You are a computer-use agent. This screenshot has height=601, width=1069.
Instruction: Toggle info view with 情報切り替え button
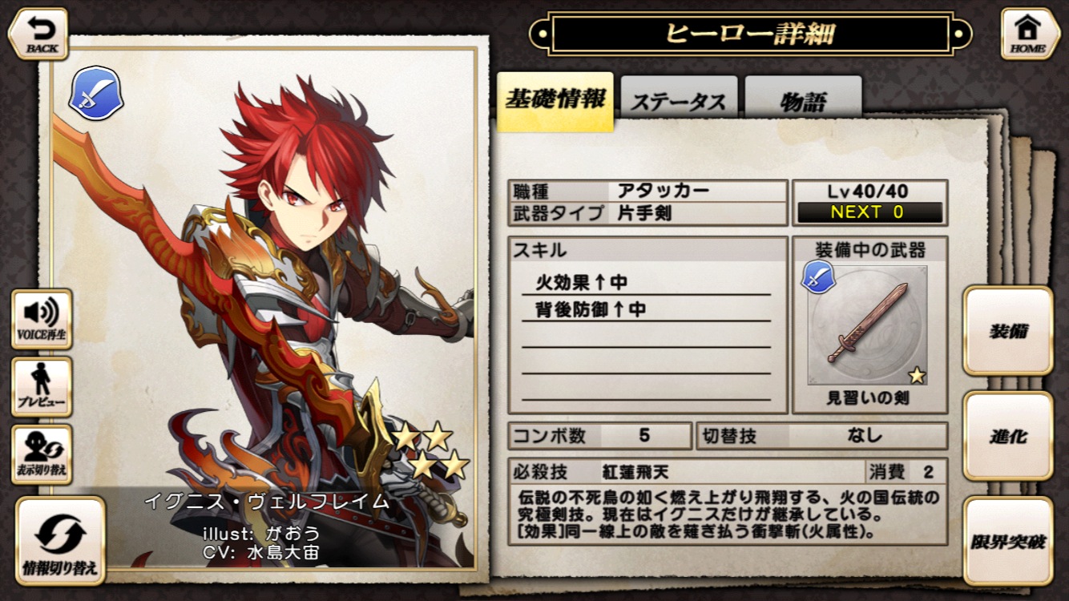(x=60, y=541)
